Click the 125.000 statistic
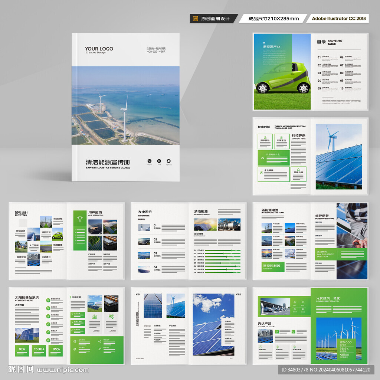 pos(345,342)
